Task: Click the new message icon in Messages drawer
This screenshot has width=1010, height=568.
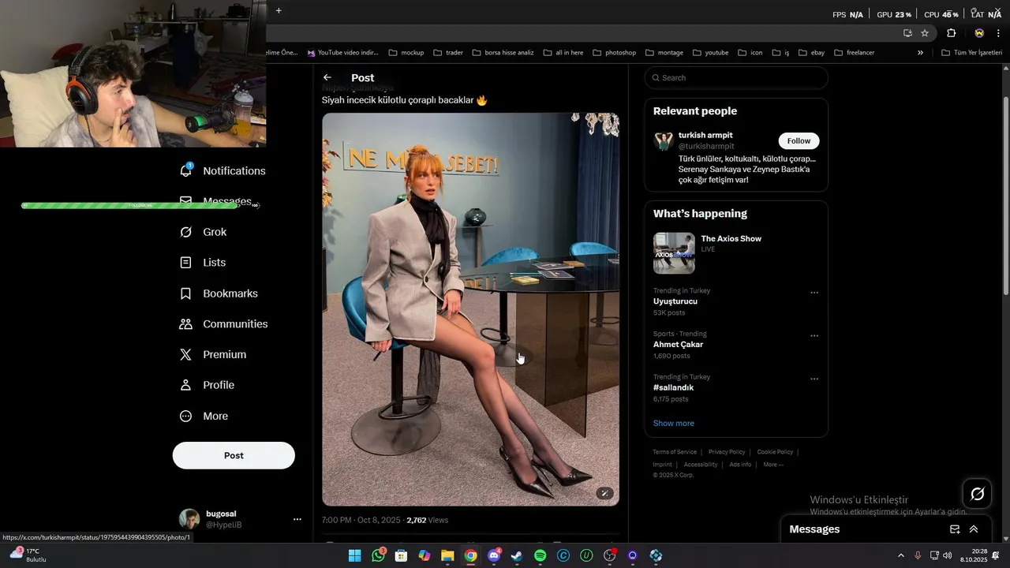Action: [955, 529]
